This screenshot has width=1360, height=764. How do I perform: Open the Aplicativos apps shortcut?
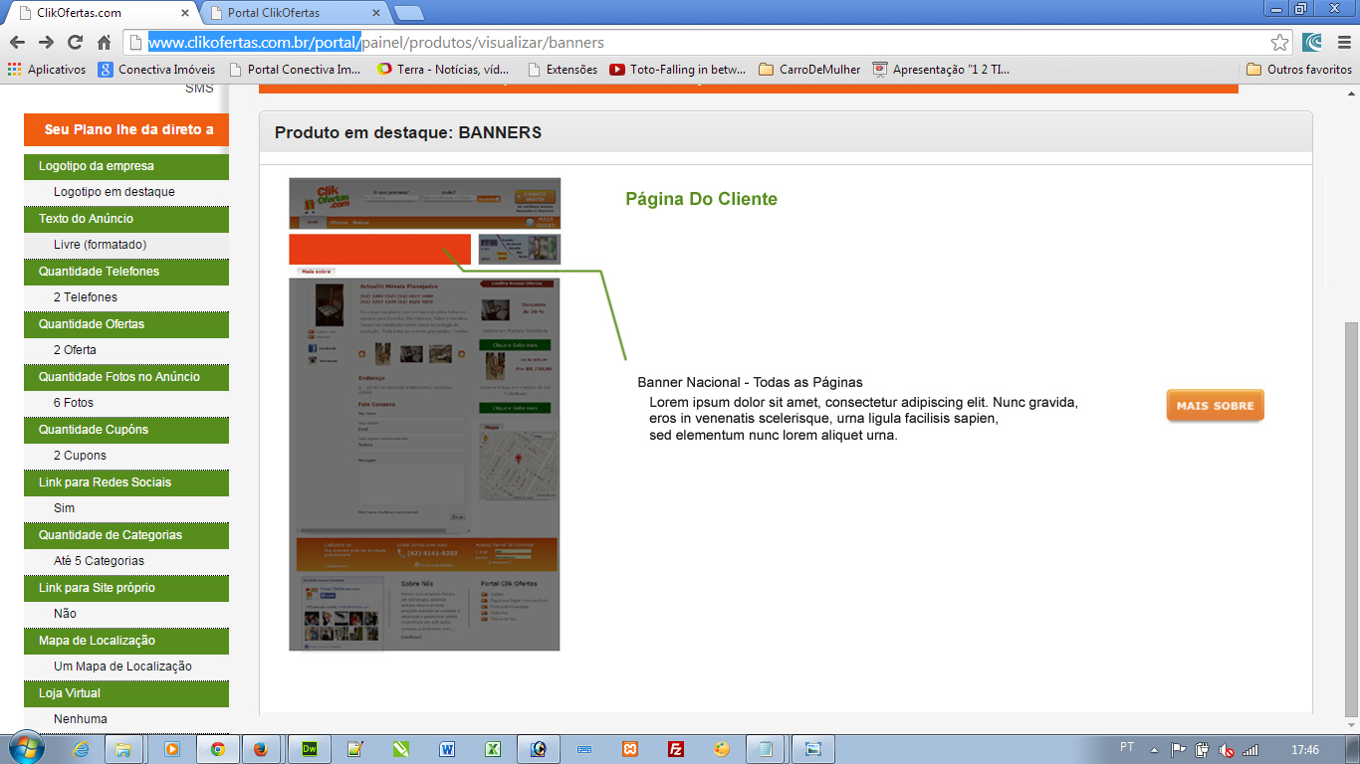point(47,70)
